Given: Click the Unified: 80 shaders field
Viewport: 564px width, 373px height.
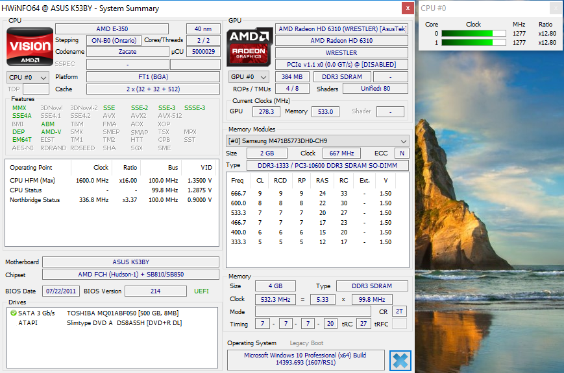Looking at the screenshot, I should coord(376,88).
